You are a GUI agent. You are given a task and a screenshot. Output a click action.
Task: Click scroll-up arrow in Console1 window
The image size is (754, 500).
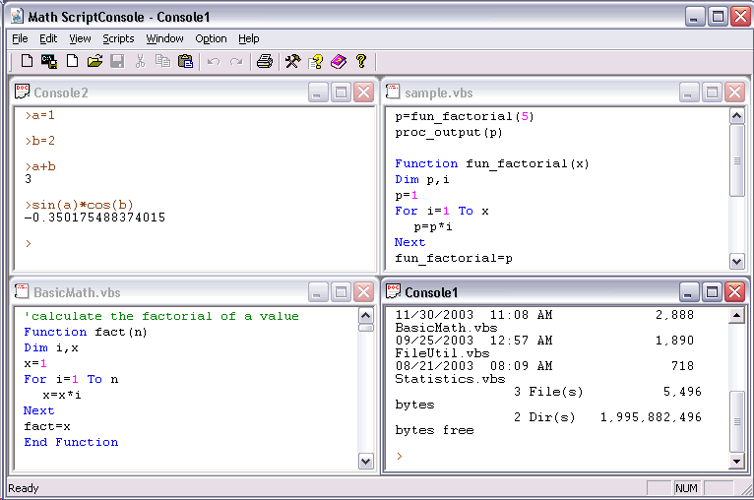tap(736, 316)
